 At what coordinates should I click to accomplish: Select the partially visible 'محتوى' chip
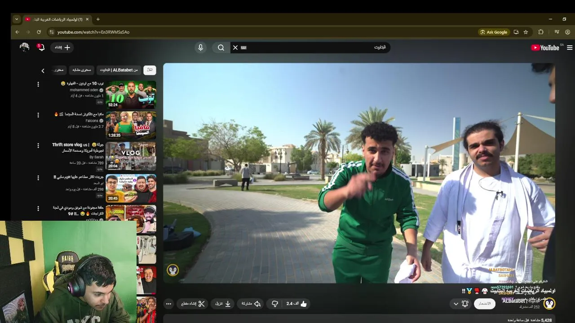pyautogui.click(x=59, y=70)
